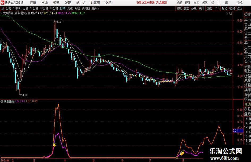This screenshot has width=251, height=162.
Task: Open the 选项 menu
Action: click(x=204, y=3)
